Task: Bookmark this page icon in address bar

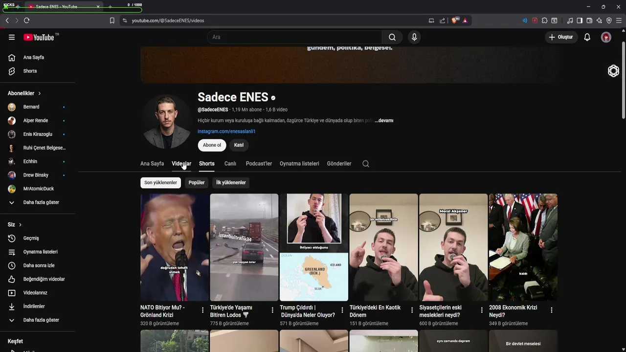Action: pos(112,21)
